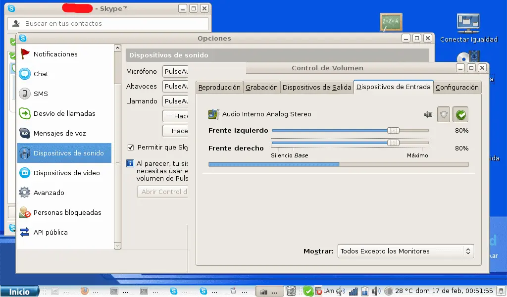Click the Personas bloqueadas icon

(25, 212)
